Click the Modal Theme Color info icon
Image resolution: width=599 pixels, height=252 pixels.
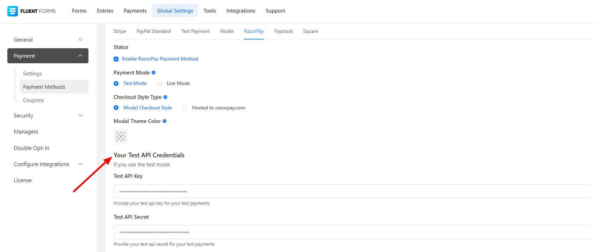click(x=165, y=121)
